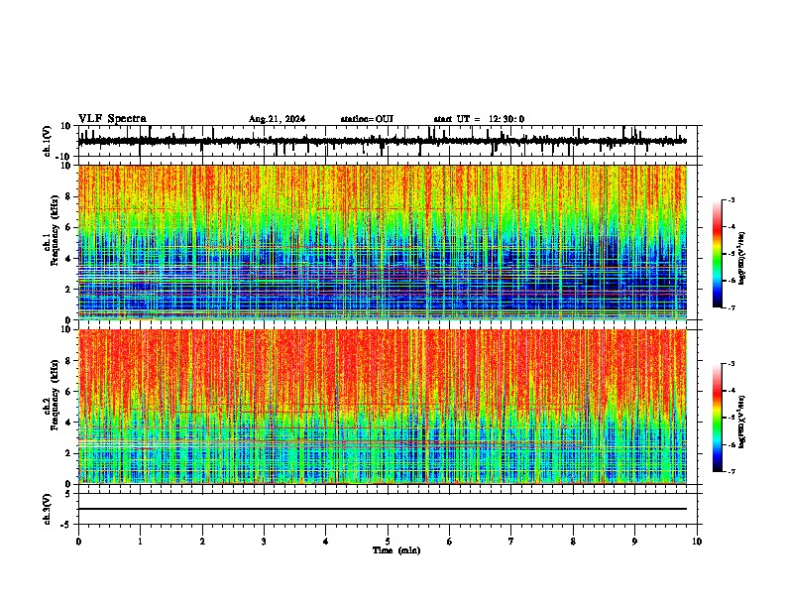The height and width of the screenshot is (607, 785).
Task: Click the "start UT = 12:30: 0" header text
Action: [x=479, y=119]
